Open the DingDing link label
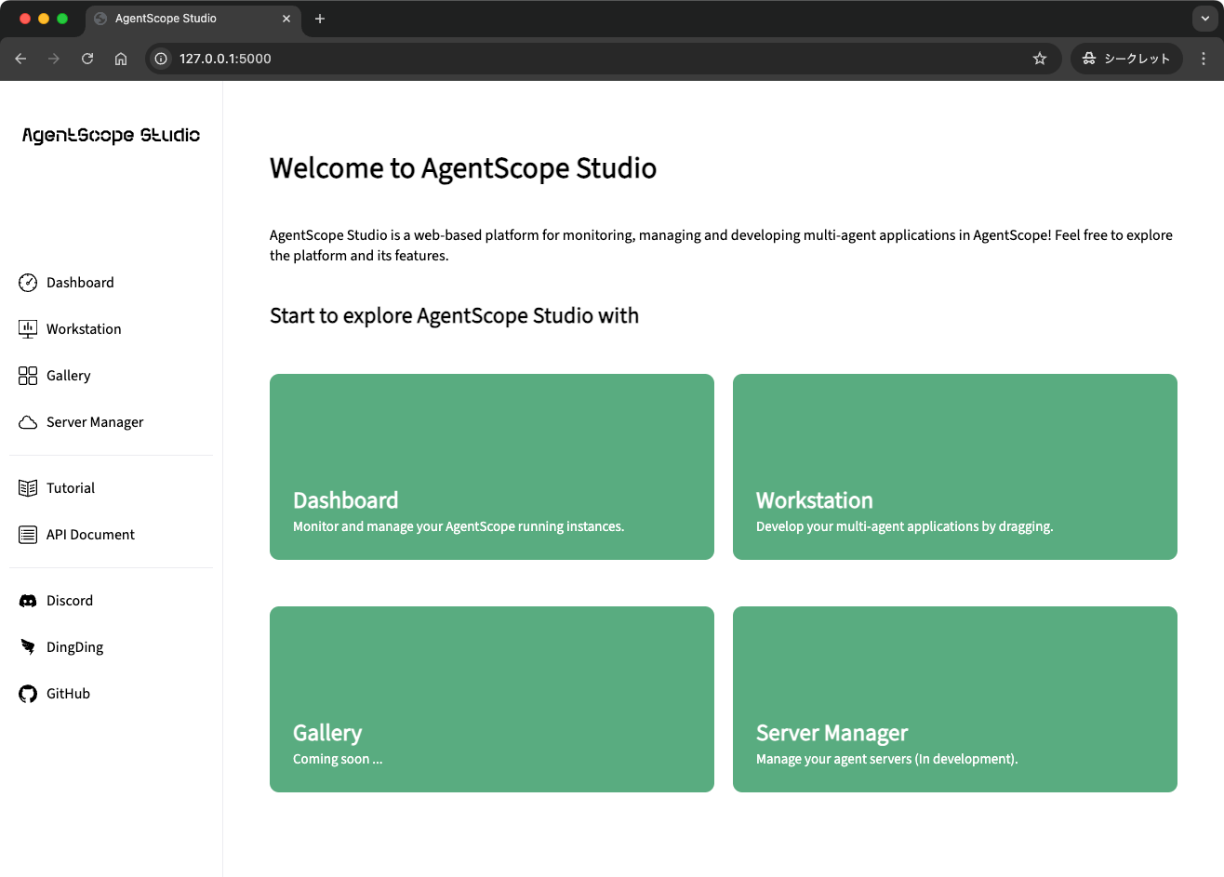Image resolution: width=1224 pixels, height=877 pixels. 74,647
